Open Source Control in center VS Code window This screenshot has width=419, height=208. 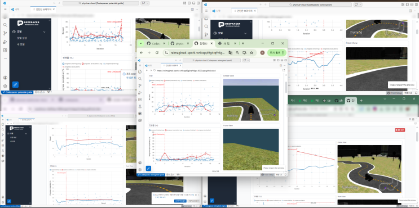pos(140,85)
